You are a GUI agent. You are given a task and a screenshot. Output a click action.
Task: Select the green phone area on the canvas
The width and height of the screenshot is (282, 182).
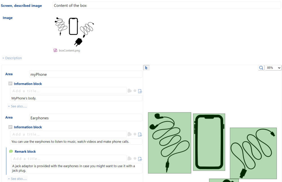[x=209, y=142]
